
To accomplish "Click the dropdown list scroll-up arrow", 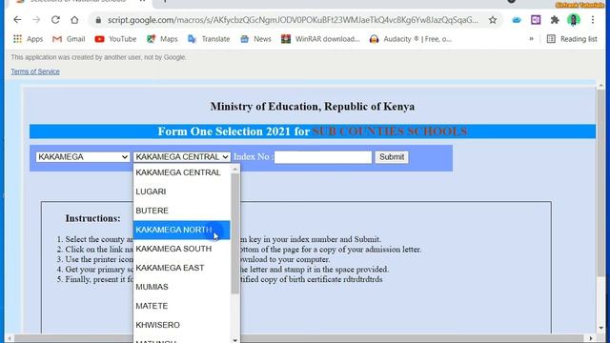I will pyautogui.click(x=235, y=169).
